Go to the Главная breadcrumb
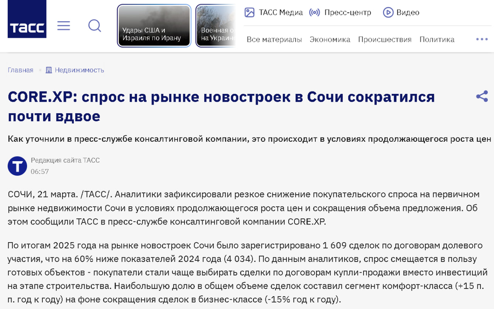 [21, 70]
